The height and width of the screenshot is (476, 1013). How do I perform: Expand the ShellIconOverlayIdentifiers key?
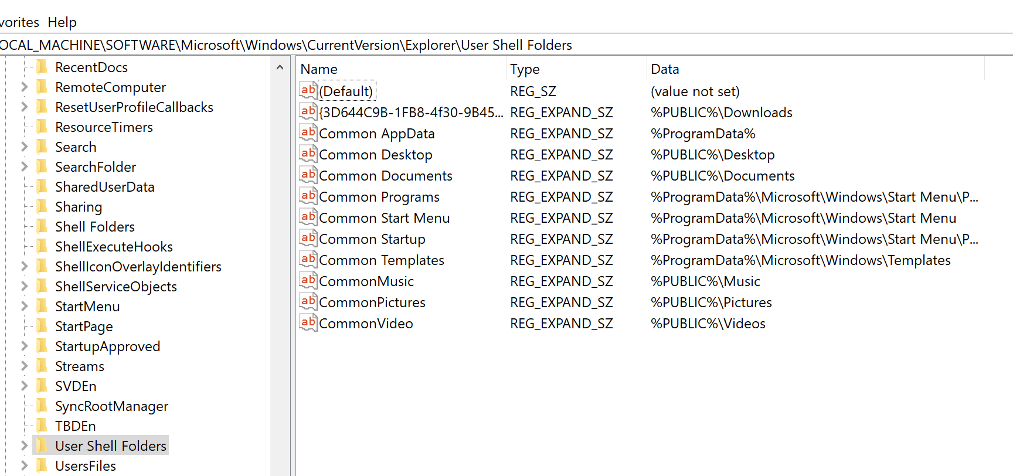tap(24, 266)
